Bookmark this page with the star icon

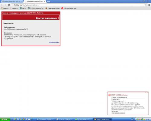(x=146, y=5)
